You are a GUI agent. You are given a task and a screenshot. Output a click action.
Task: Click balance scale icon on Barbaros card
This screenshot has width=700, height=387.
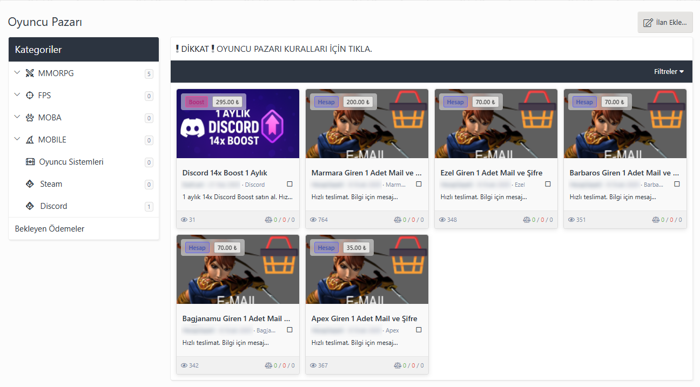(x=656, y=220)
